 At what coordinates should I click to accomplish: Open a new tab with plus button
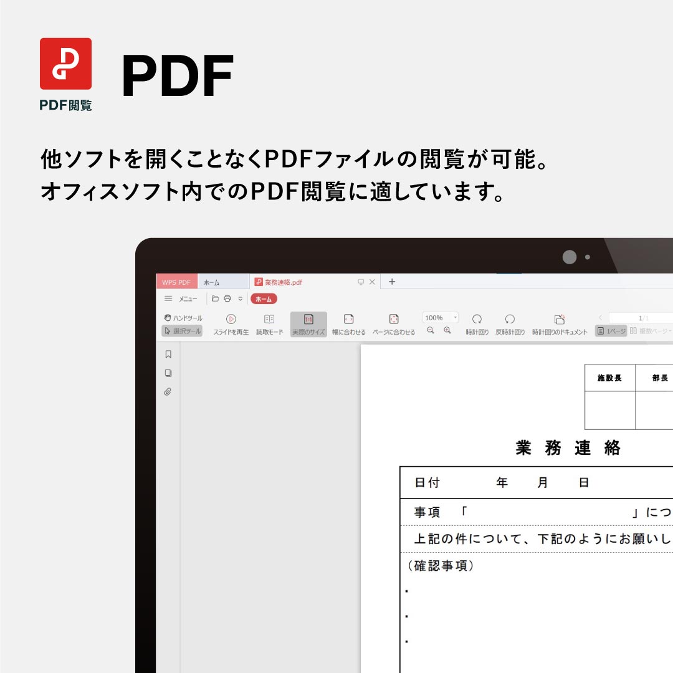tap(392, 282)
